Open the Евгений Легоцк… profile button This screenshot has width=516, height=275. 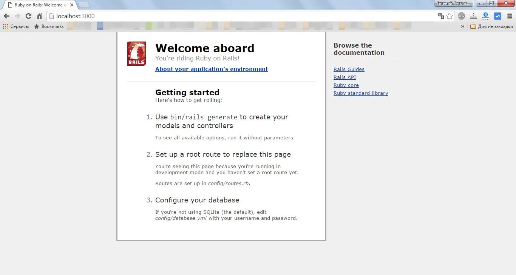(x=454, y=3)
